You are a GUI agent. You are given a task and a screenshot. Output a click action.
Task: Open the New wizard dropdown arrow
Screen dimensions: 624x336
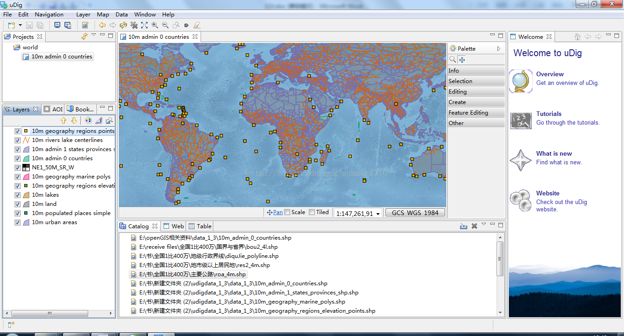[20, 25]
